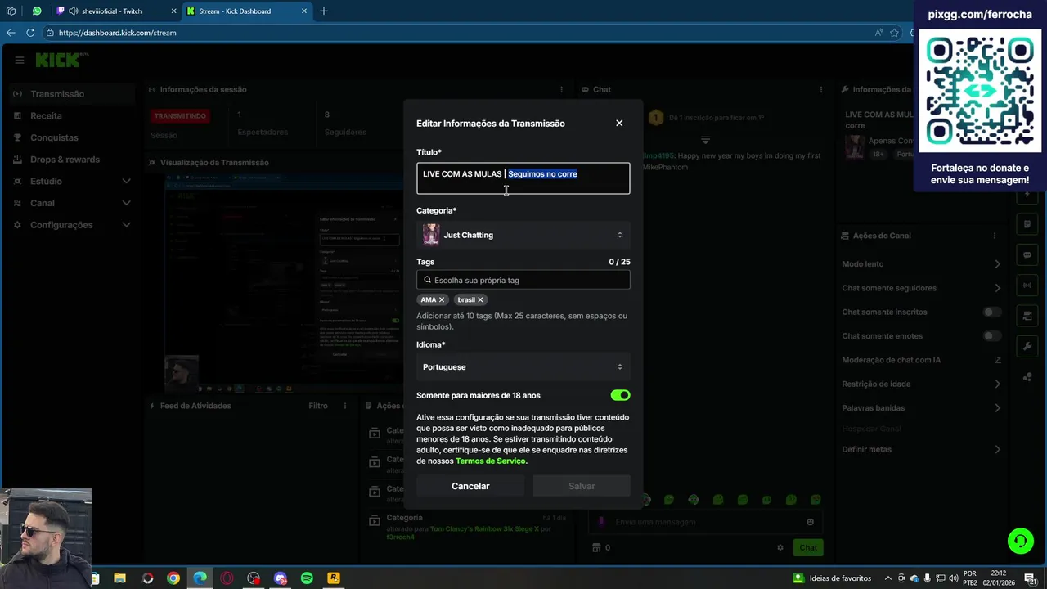Click the wrench icon in right toolbar
Image resolution: width=1047 pixels, height=589 pixels.
tap(1027, 346)
